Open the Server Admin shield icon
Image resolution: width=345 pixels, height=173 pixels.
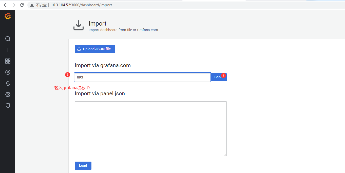[8, 106]
